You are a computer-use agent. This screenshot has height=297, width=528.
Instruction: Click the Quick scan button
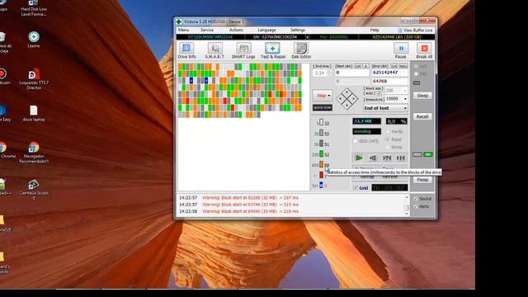click(x=323, y=107)
